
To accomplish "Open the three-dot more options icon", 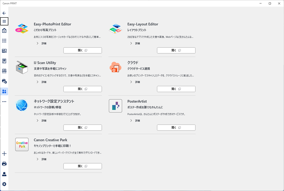I will tap(4, 101).
